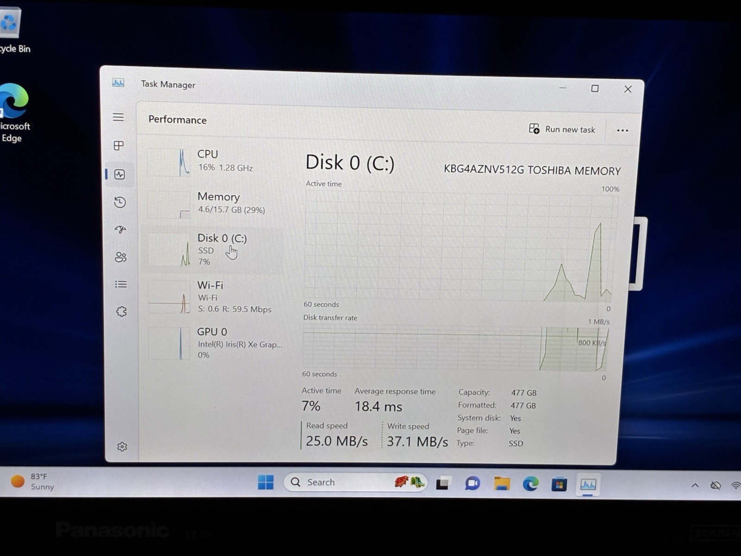Open File Explorer from the taskbar

502,484
